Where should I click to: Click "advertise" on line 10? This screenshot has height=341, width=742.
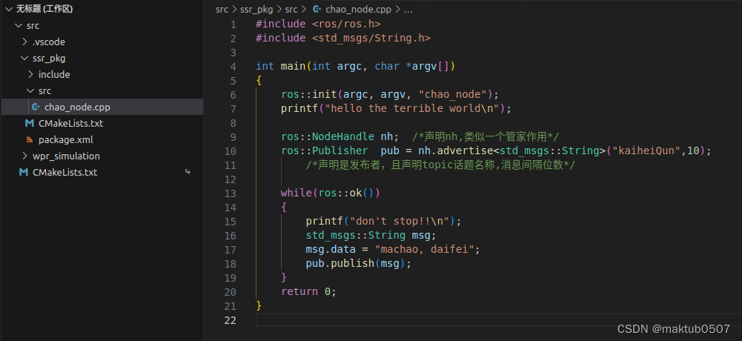[465, 151]
